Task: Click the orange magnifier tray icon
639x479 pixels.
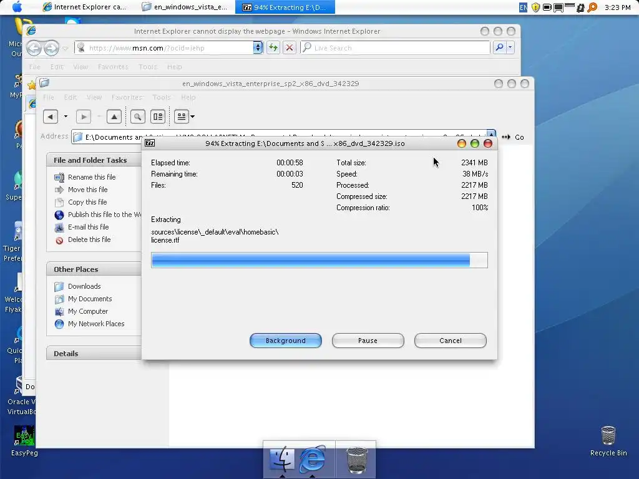Action: coord(592,7)
